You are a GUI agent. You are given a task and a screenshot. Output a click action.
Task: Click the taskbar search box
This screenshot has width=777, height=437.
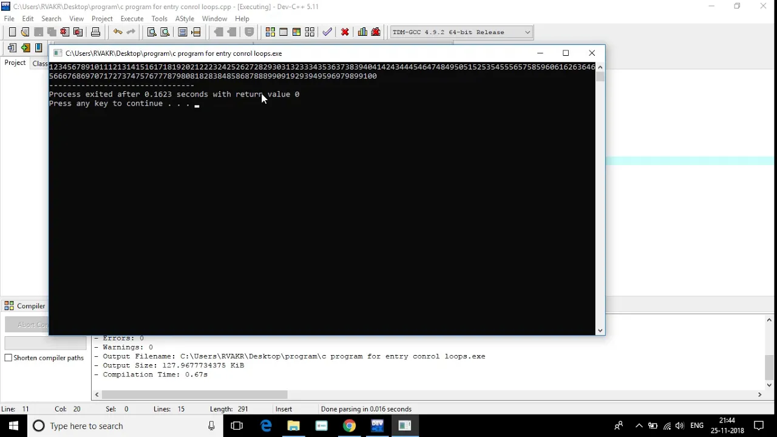click(124, 425)
